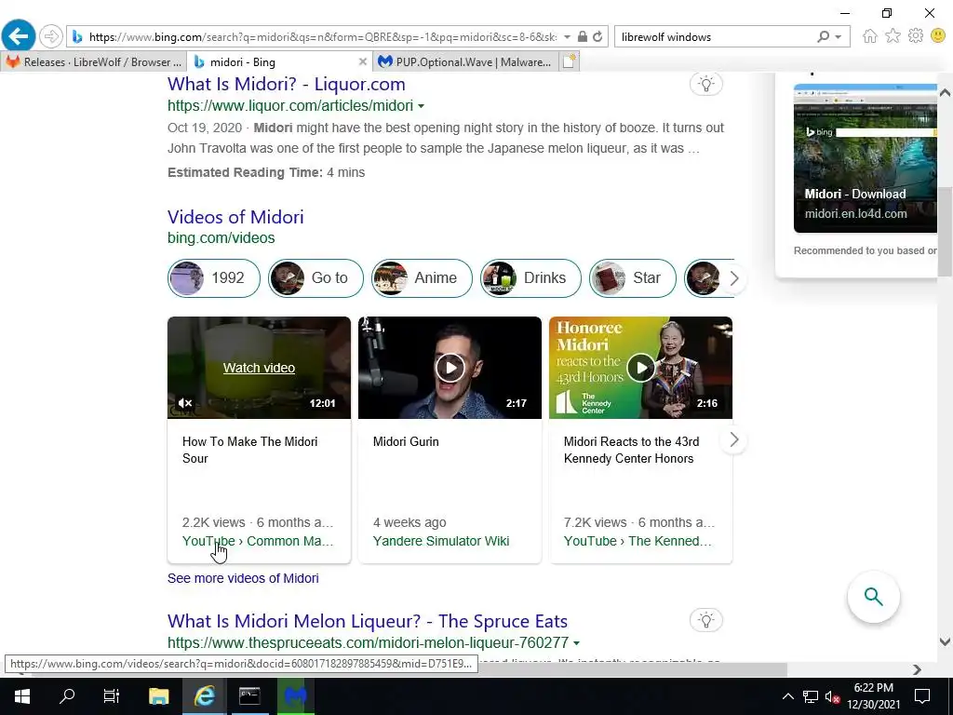Click the padlock security icon in address bar
Screen dimensions: 953x715
point(583,36)
